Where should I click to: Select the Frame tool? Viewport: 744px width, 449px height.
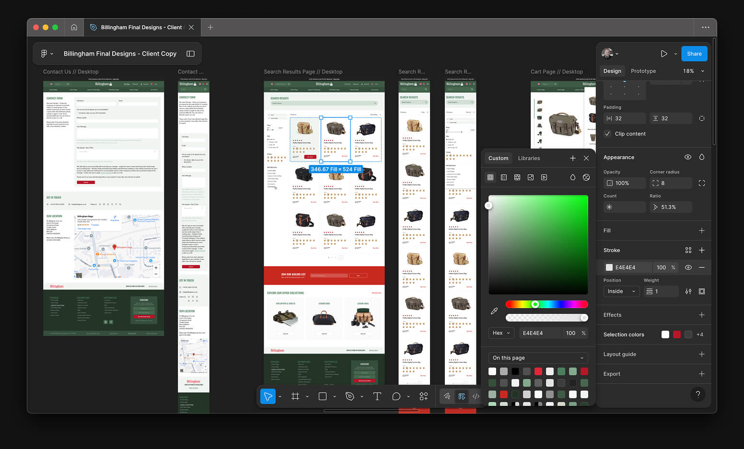click(295, 396)
